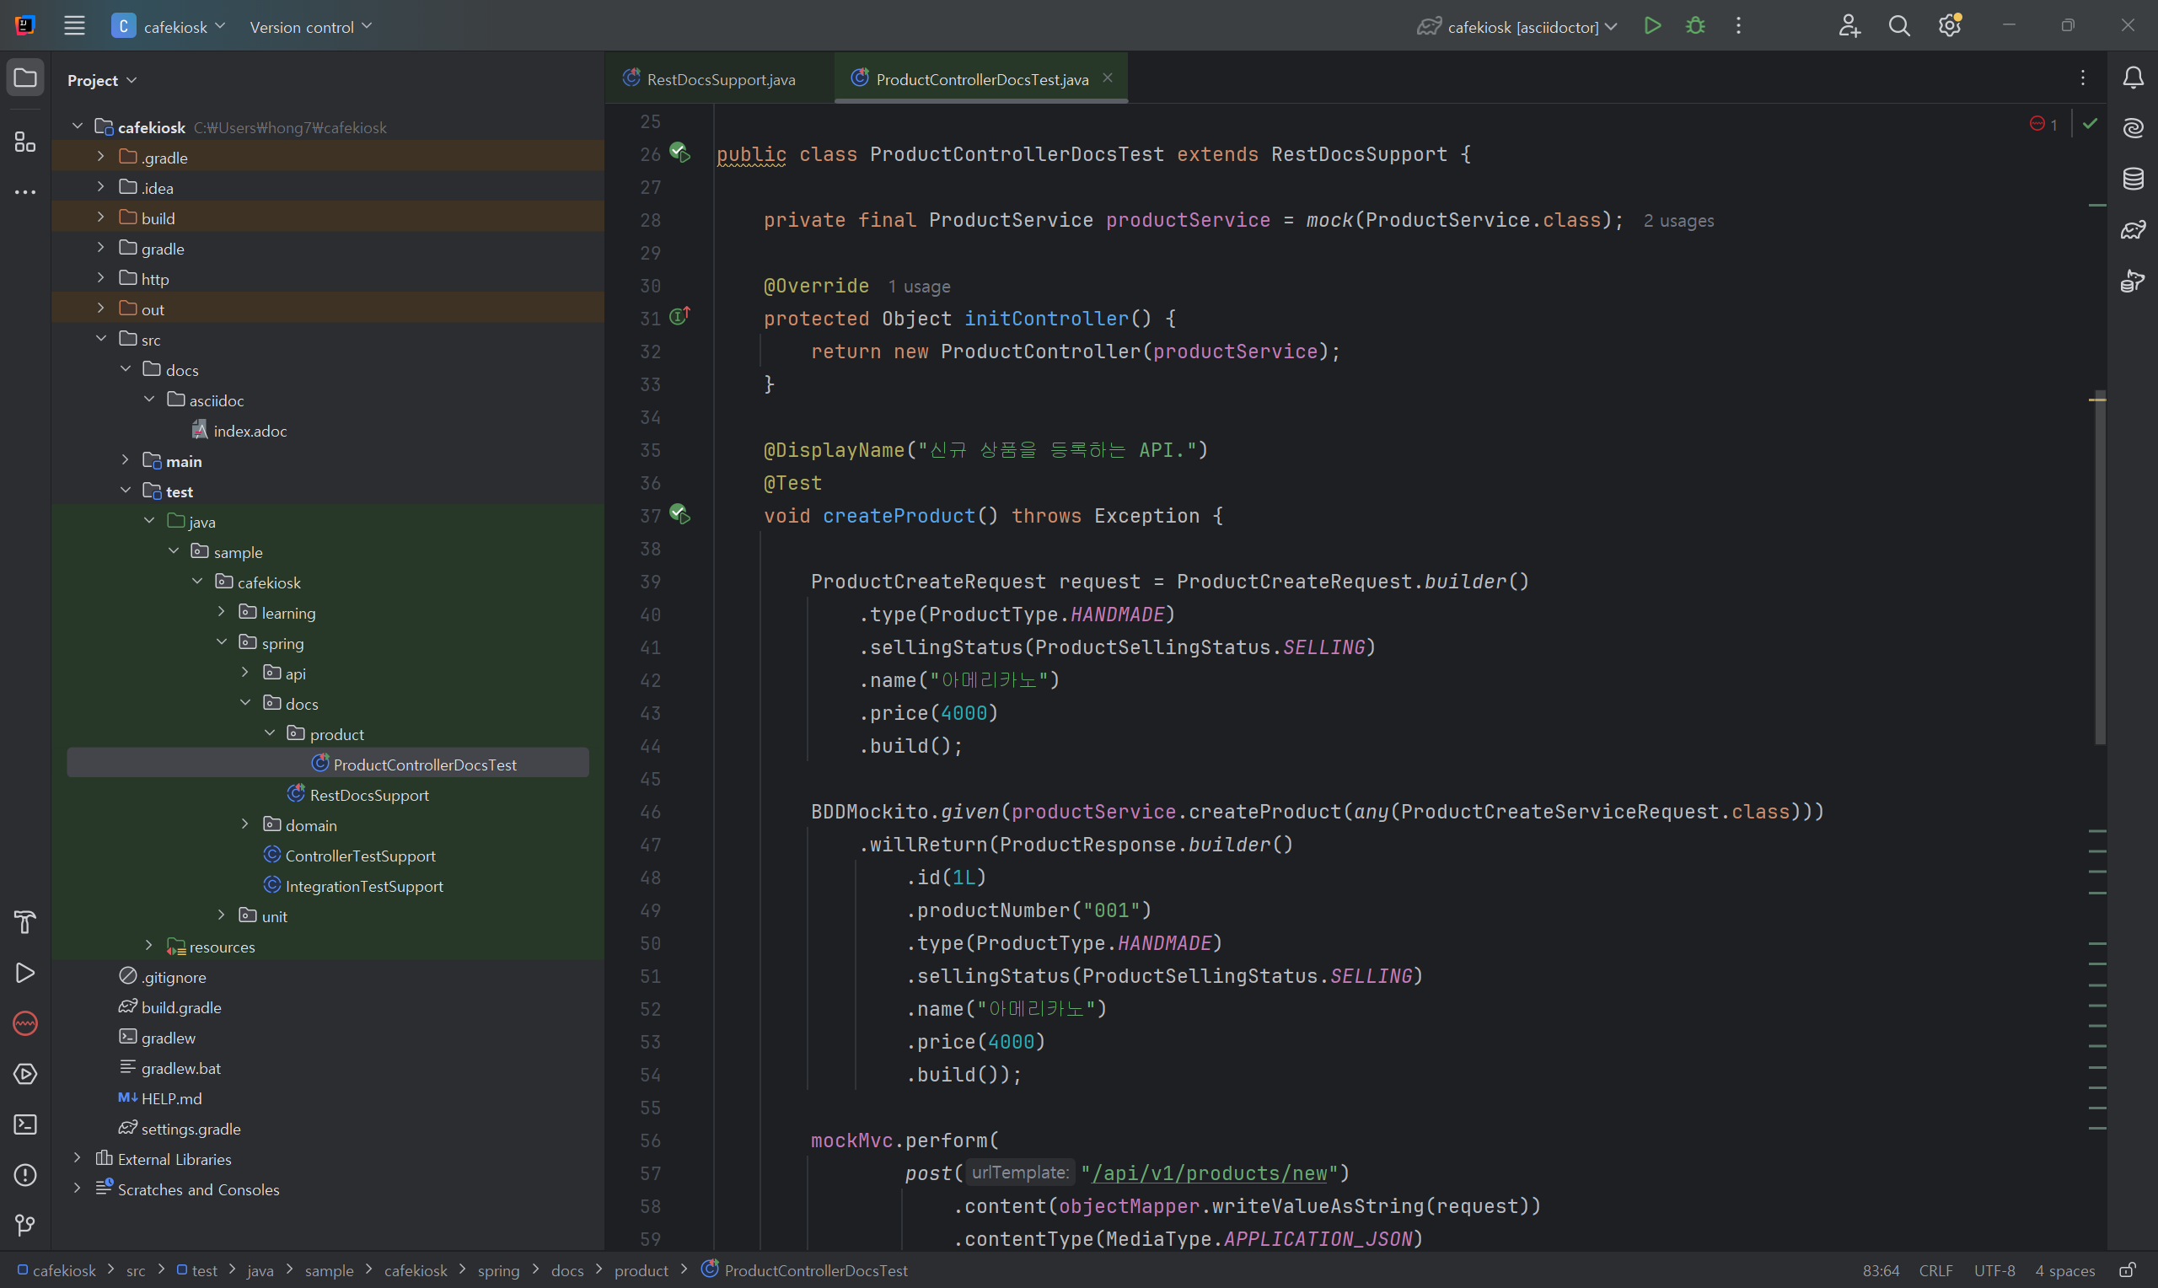Image resolution: width=2158 pixels, height=1288 pixels.
Task: Click the Debug bug icon
Action: pyautogui.click(x=1694, y=26)
